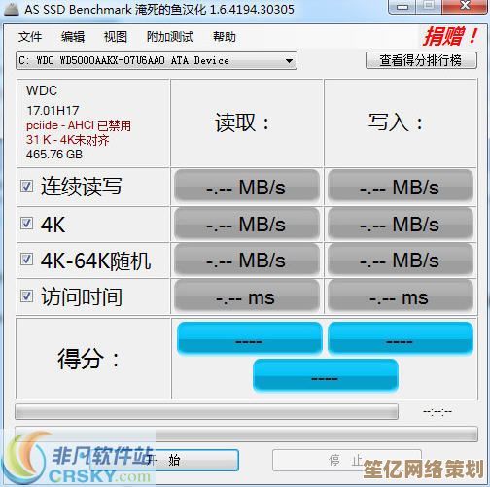The image size is (490, 487).
Task: Click the 查看得分排行榜 button
Action: pyautogui.click(x=421, y=60)
